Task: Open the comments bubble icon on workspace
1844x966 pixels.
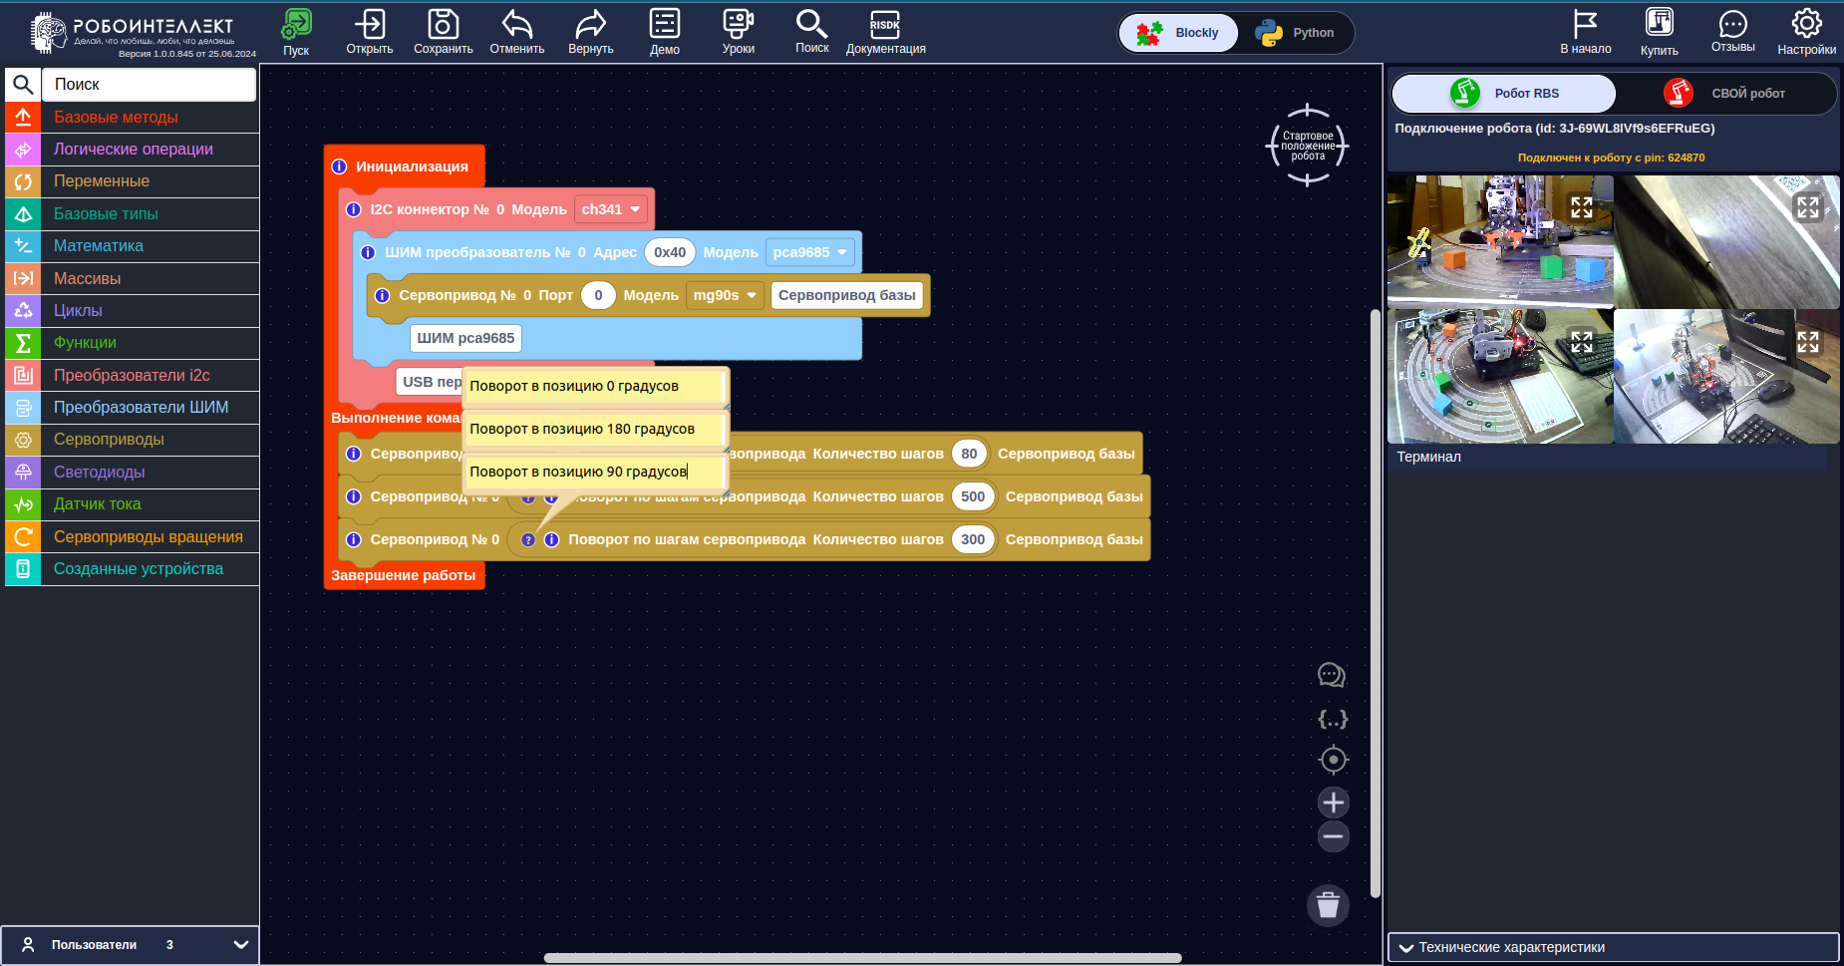Action: pyautogui.click(x=1332, y=675)
